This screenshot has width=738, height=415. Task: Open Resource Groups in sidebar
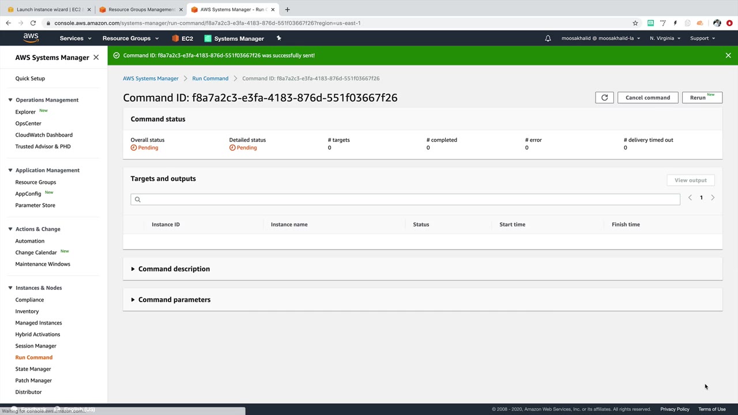(36, 182)
